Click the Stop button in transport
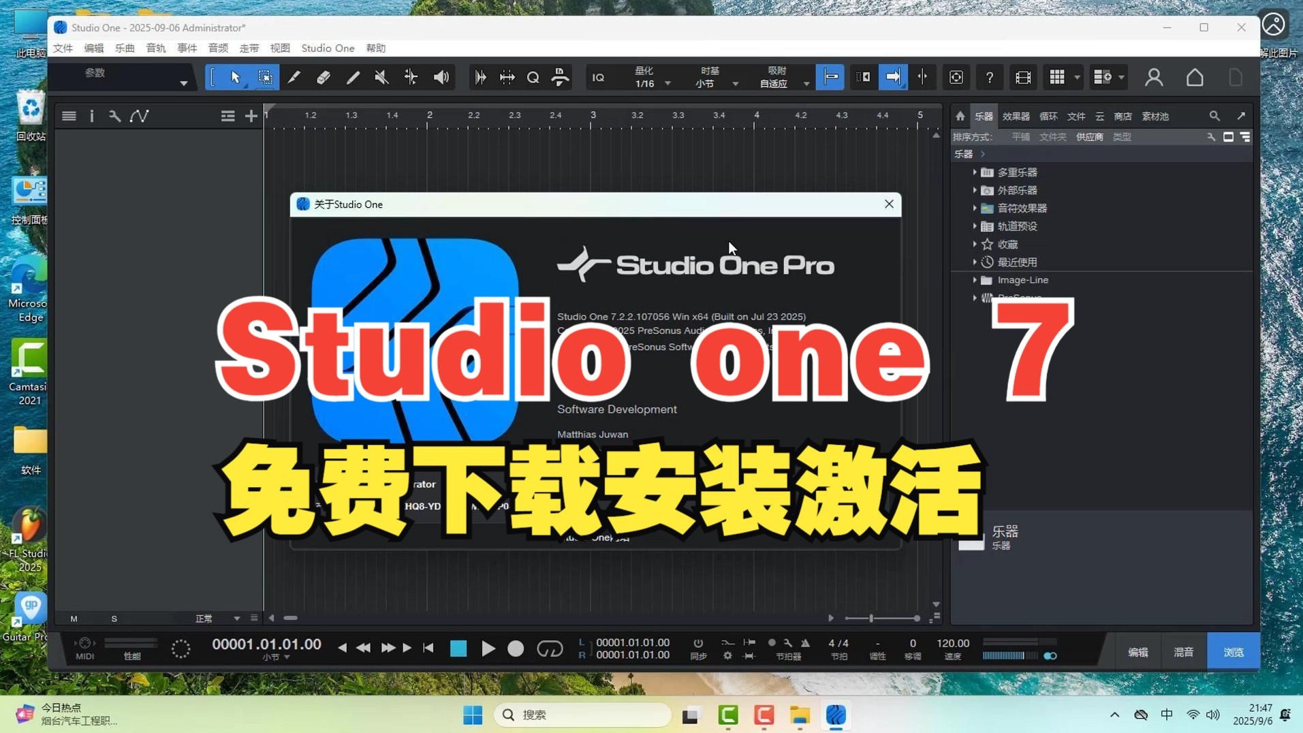1303x733 pixels. point(458,649)
